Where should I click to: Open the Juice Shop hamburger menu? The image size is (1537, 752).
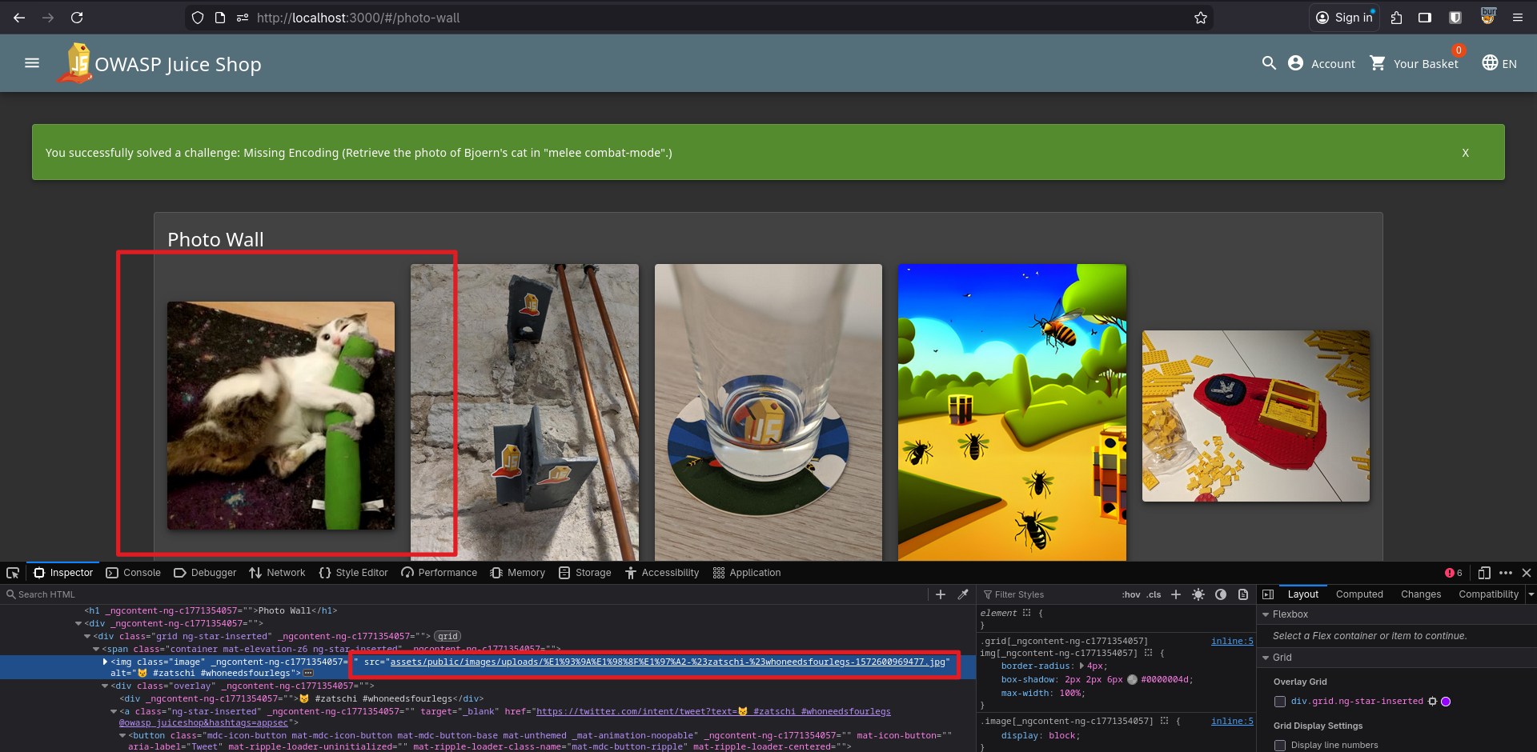[x=32, y=63]
